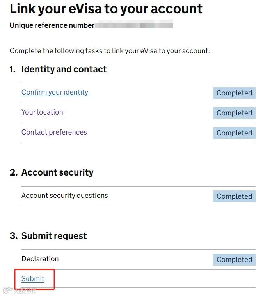Select the Declaration task text
Viewport: 272px width, 296px height.
point(40,259)
